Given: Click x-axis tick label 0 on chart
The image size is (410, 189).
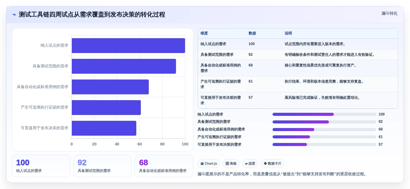Looking at the screenshot, I should (72, 144).
